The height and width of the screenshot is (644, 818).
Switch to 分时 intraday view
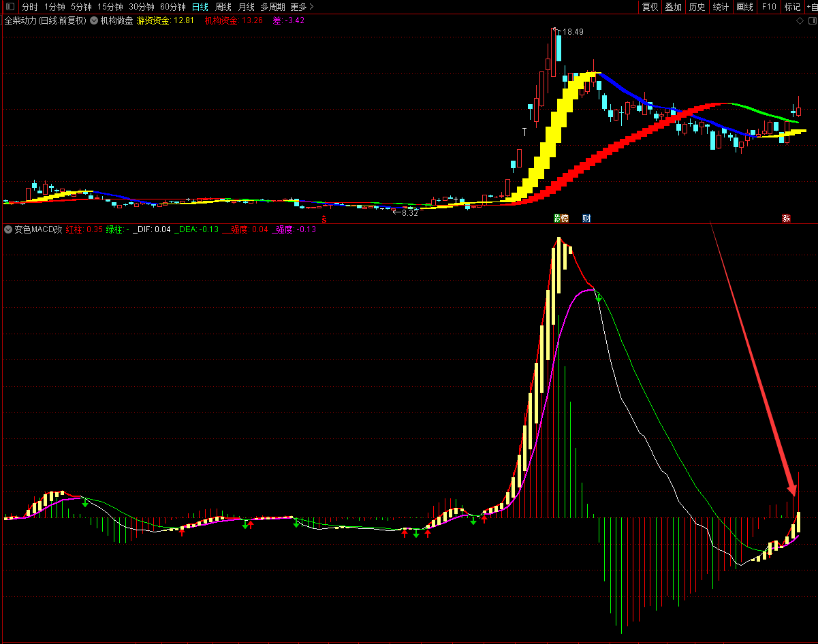pyautogui.click(x=29, y=7)
